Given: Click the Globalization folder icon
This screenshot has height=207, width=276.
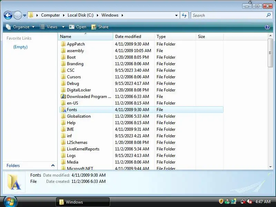Looking at the screenshot, I should [63, 116].
